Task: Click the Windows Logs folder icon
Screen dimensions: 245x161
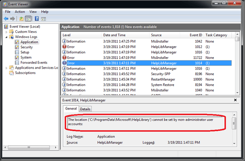Action: click(11, 37)
